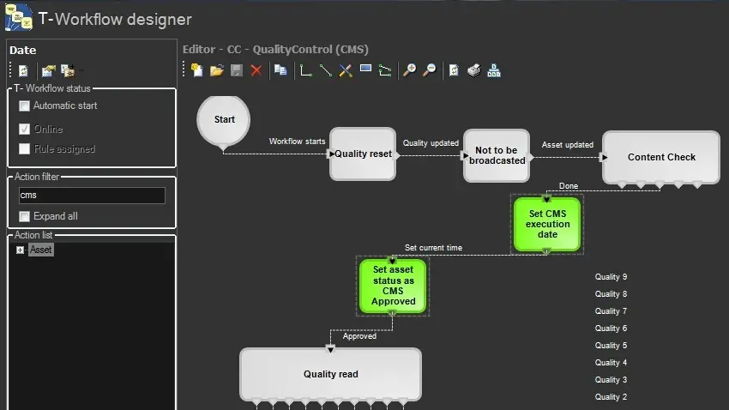Zoom in with the magnifier plus icon
Viewport: 729px width, 410px height.
pos(410,70)
